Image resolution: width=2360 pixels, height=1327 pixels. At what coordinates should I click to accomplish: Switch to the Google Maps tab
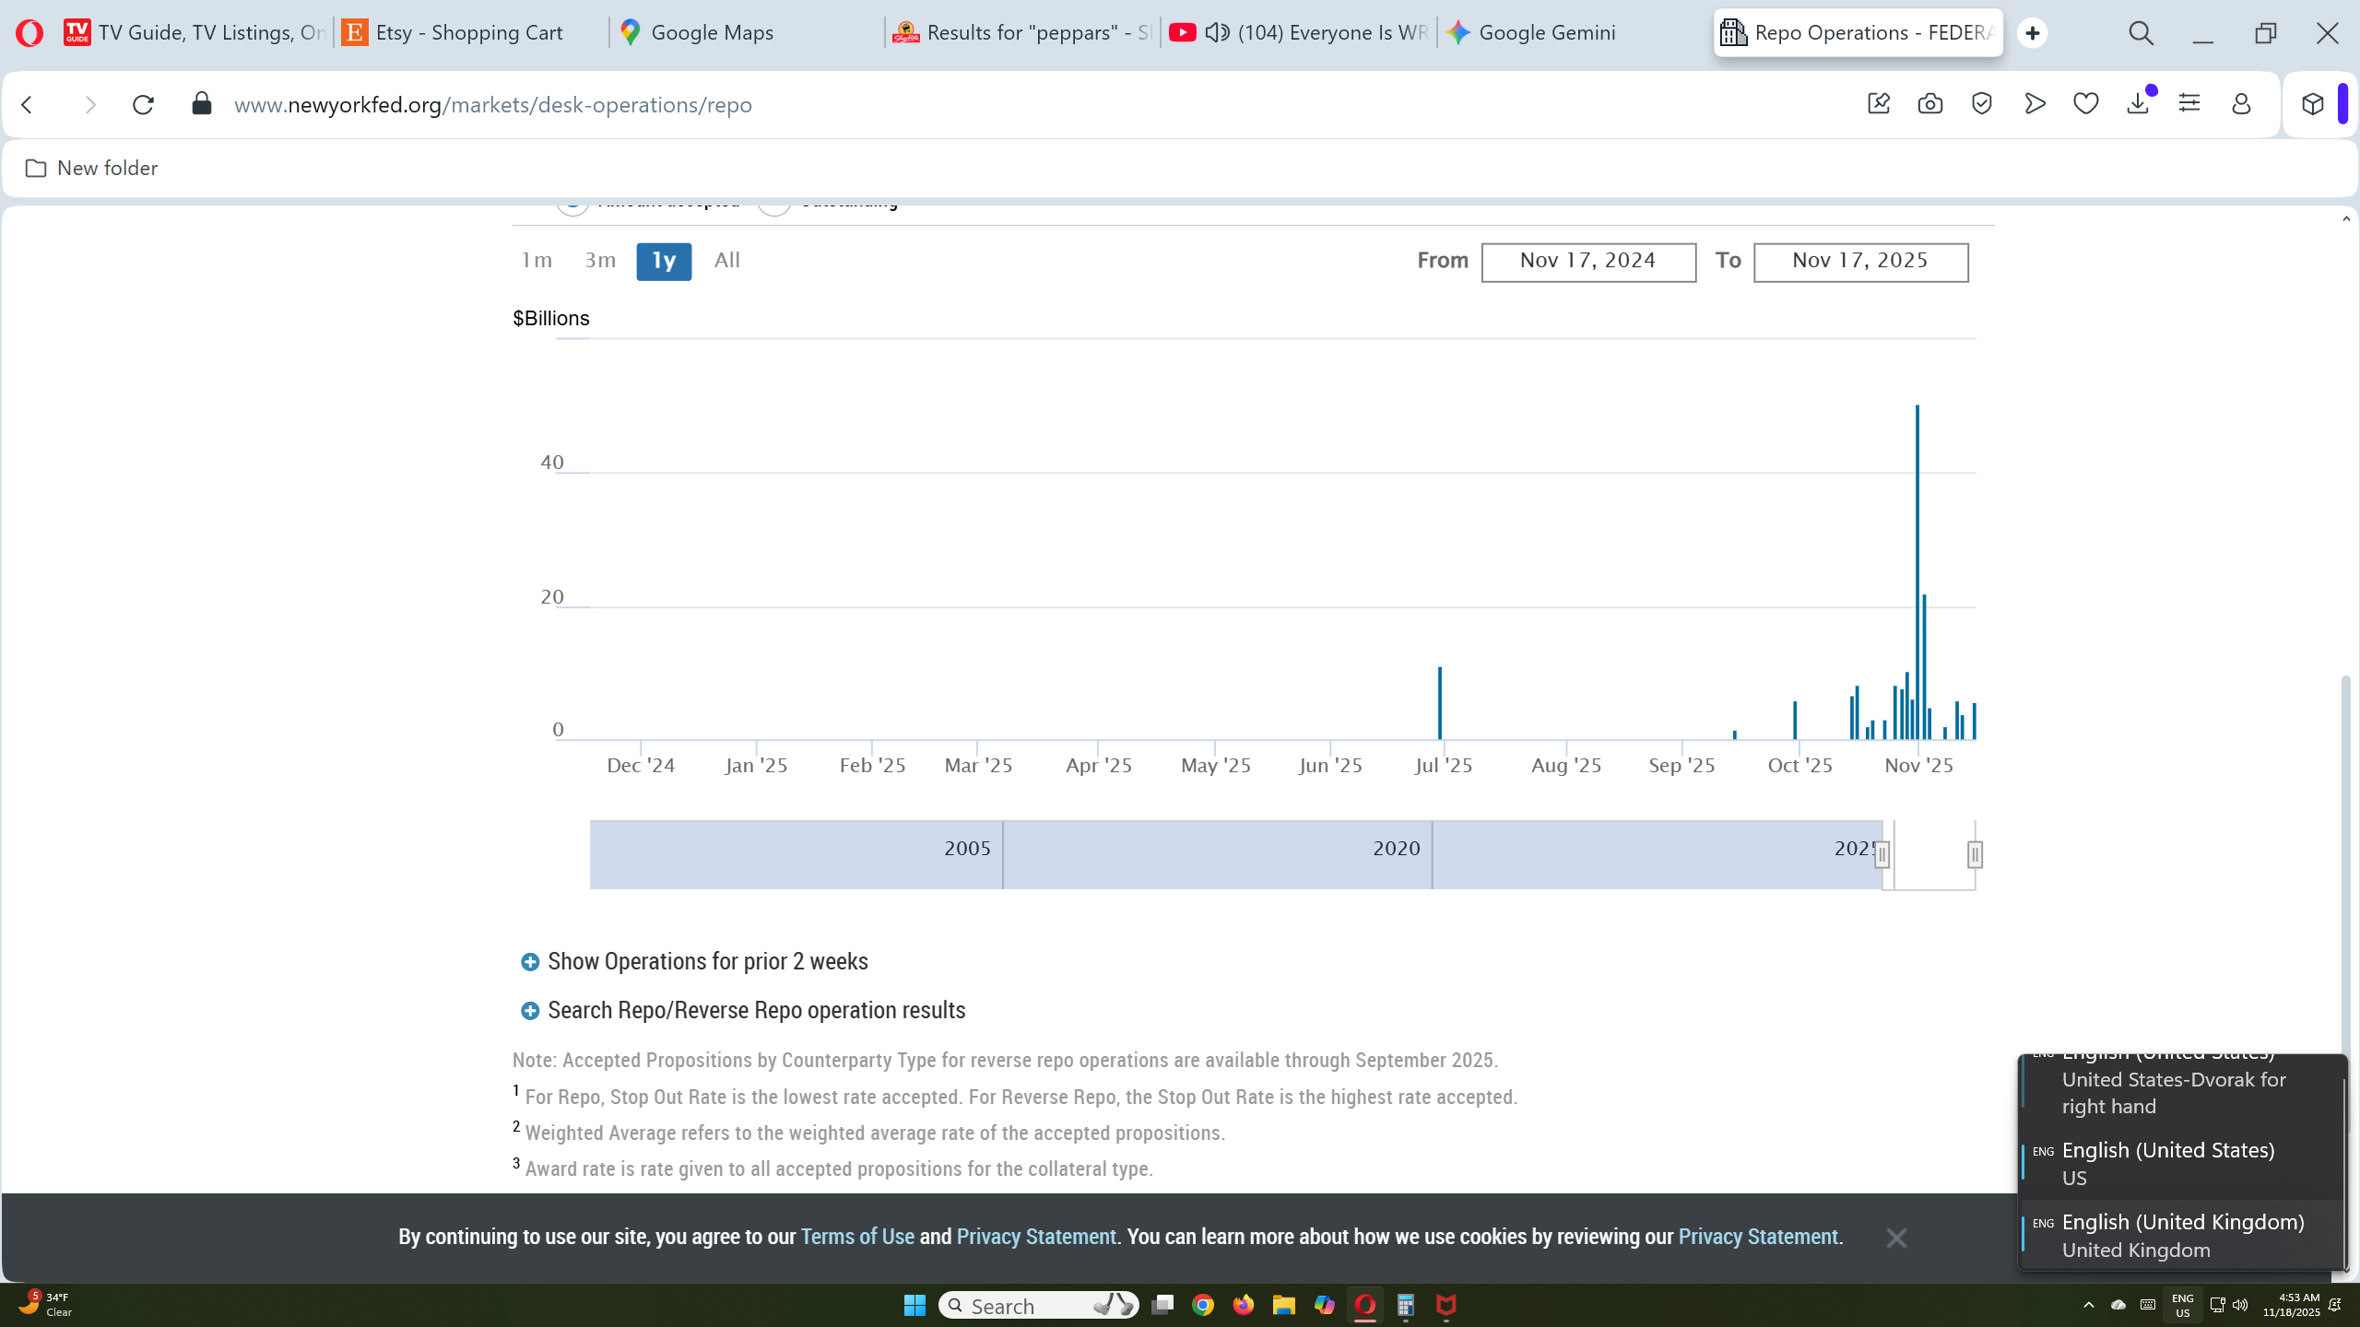pyautogui.click(x=711, y=33)
